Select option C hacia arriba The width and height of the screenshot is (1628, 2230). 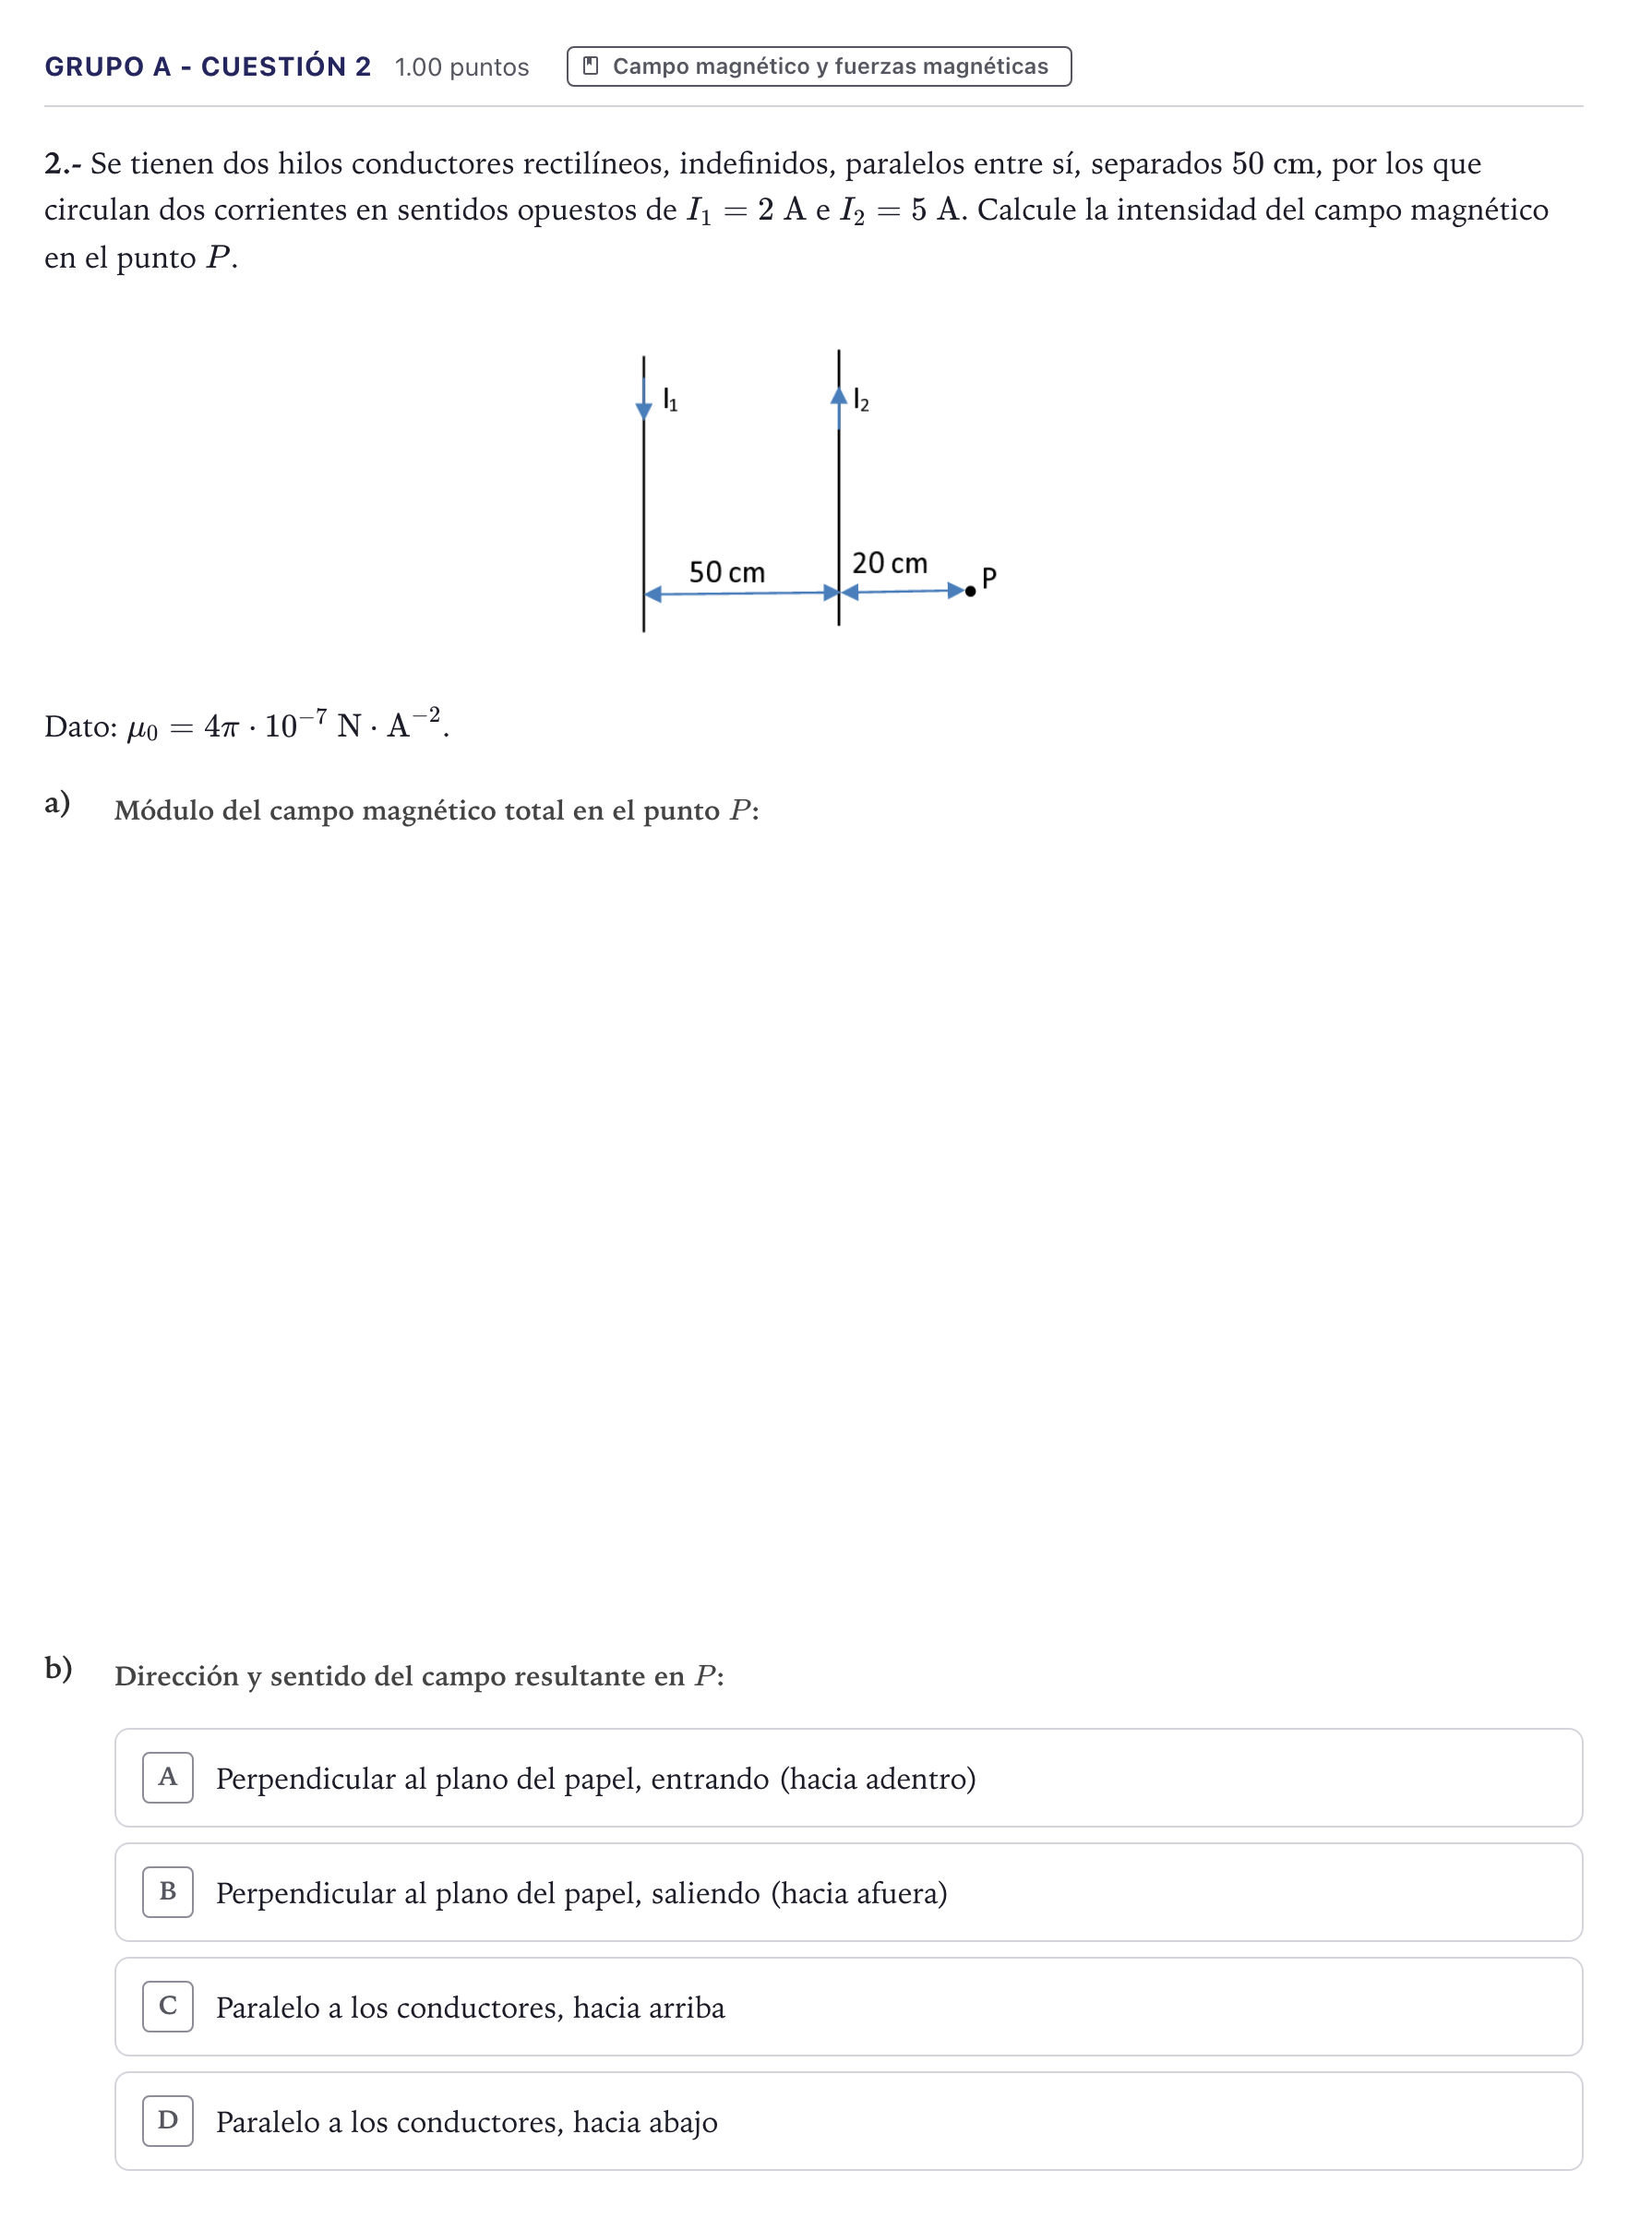coord(848,2006)
